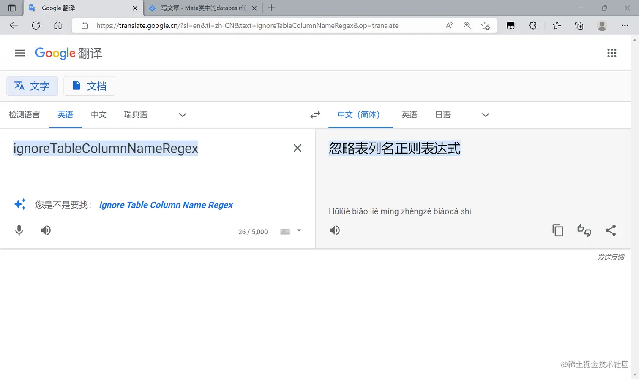Click the pinyin transliteration text
This screenshot has height=379, width=639.
click(x=400, y=211)
